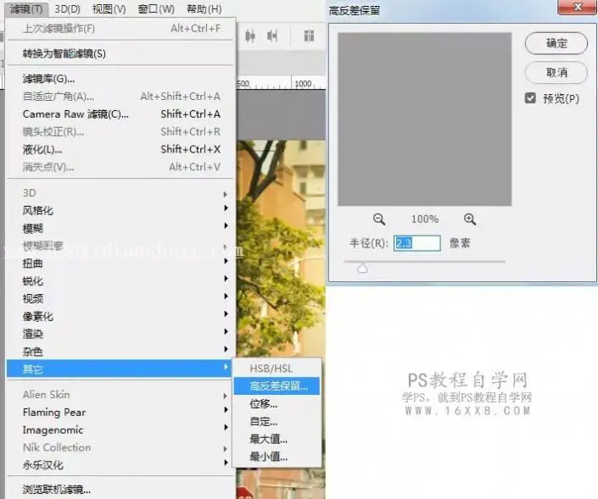Click the radius slider handle
The height and width of the screenshot is (499, 598).
click(362, 269)
